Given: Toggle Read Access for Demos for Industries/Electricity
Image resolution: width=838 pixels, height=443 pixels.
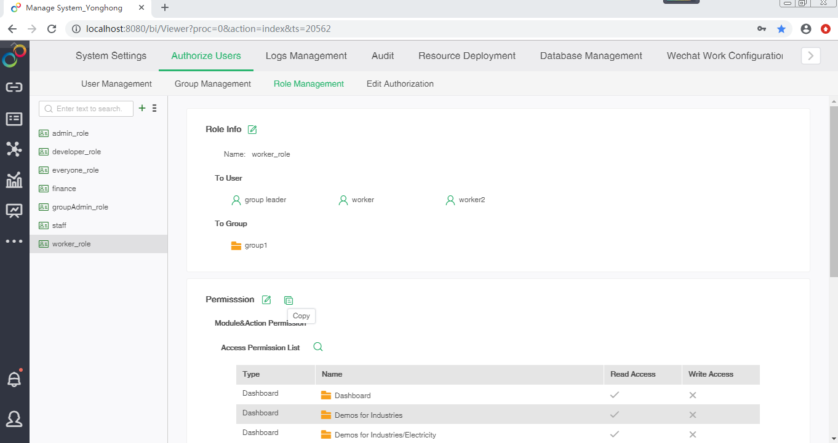Looking at the screenshot, I should coord(614,434).
